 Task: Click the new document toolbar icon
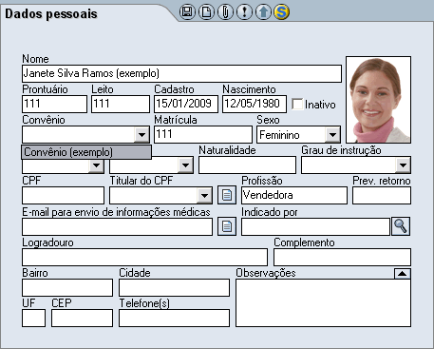tap(206, 12)
